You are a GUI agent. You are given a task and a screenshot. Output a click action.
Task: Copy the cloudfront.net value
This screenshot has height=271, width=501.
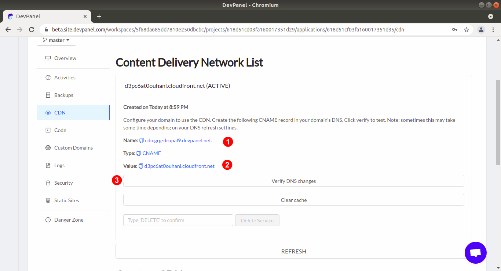coord(140,166)
